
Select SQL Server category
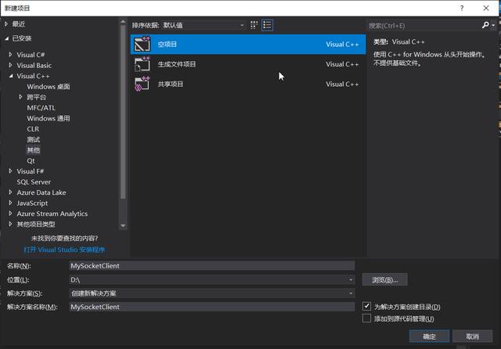click(34, 182)
